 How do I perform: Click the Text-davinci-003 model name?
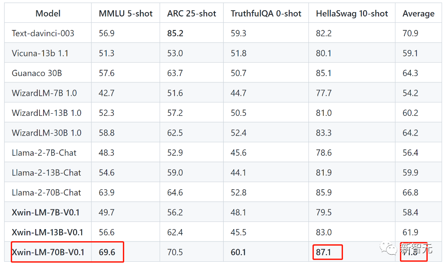coord(43,33)
